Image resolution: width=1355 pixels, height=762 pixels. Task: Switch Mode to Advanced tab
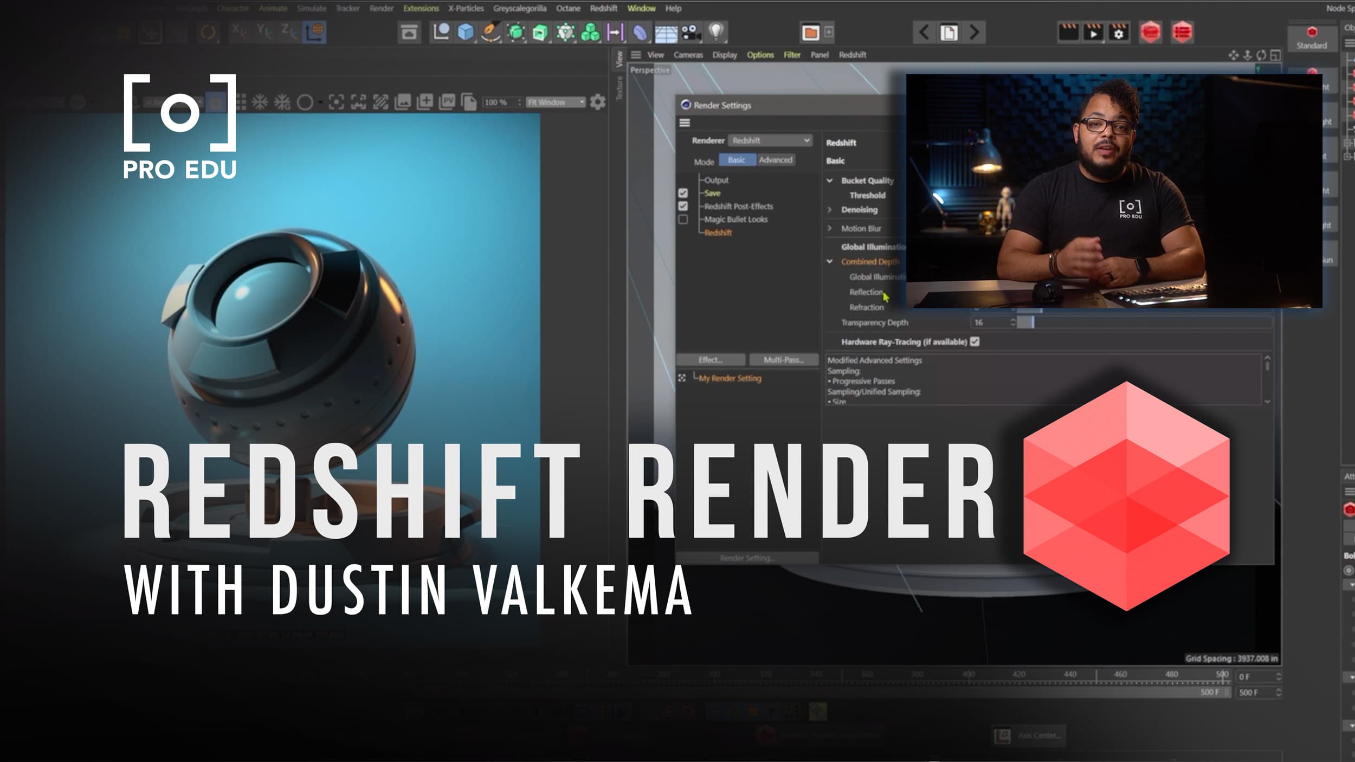(776, 160)
